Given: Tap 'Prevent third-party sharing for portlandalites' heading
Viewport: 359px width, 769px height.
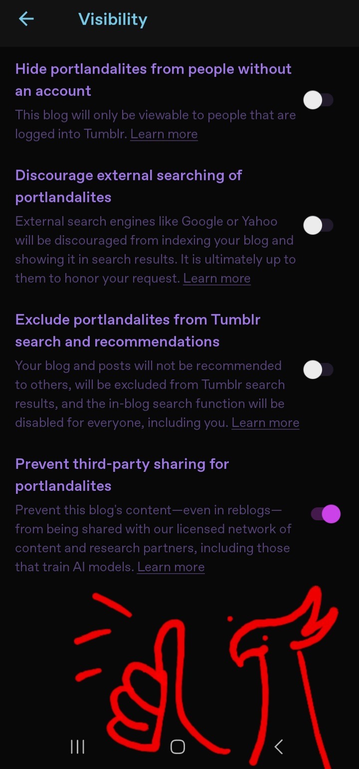Looking at the screenshot, I should [x=122, y=475].
